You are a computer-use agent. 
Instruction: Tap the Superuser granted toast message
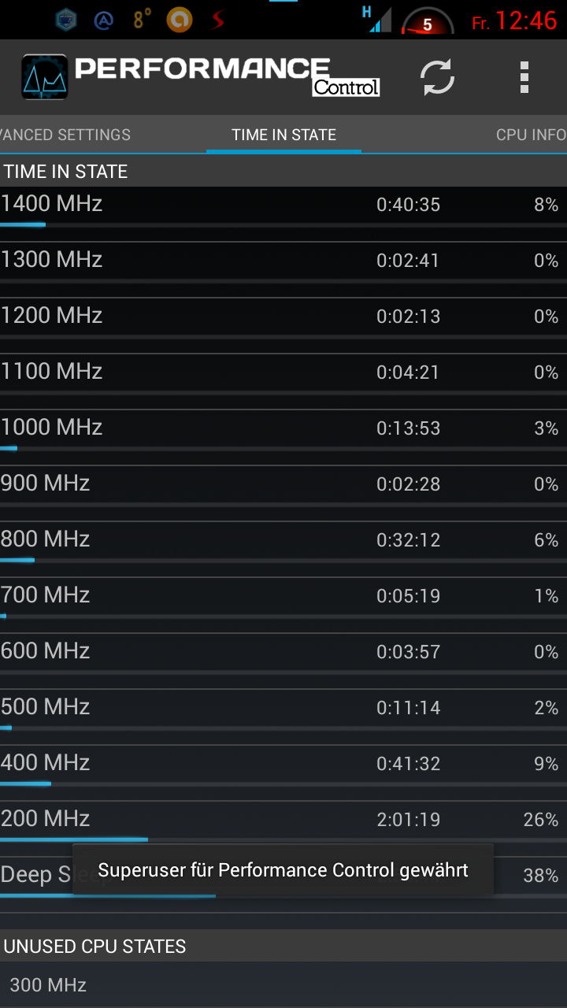[x=283, y=869]
